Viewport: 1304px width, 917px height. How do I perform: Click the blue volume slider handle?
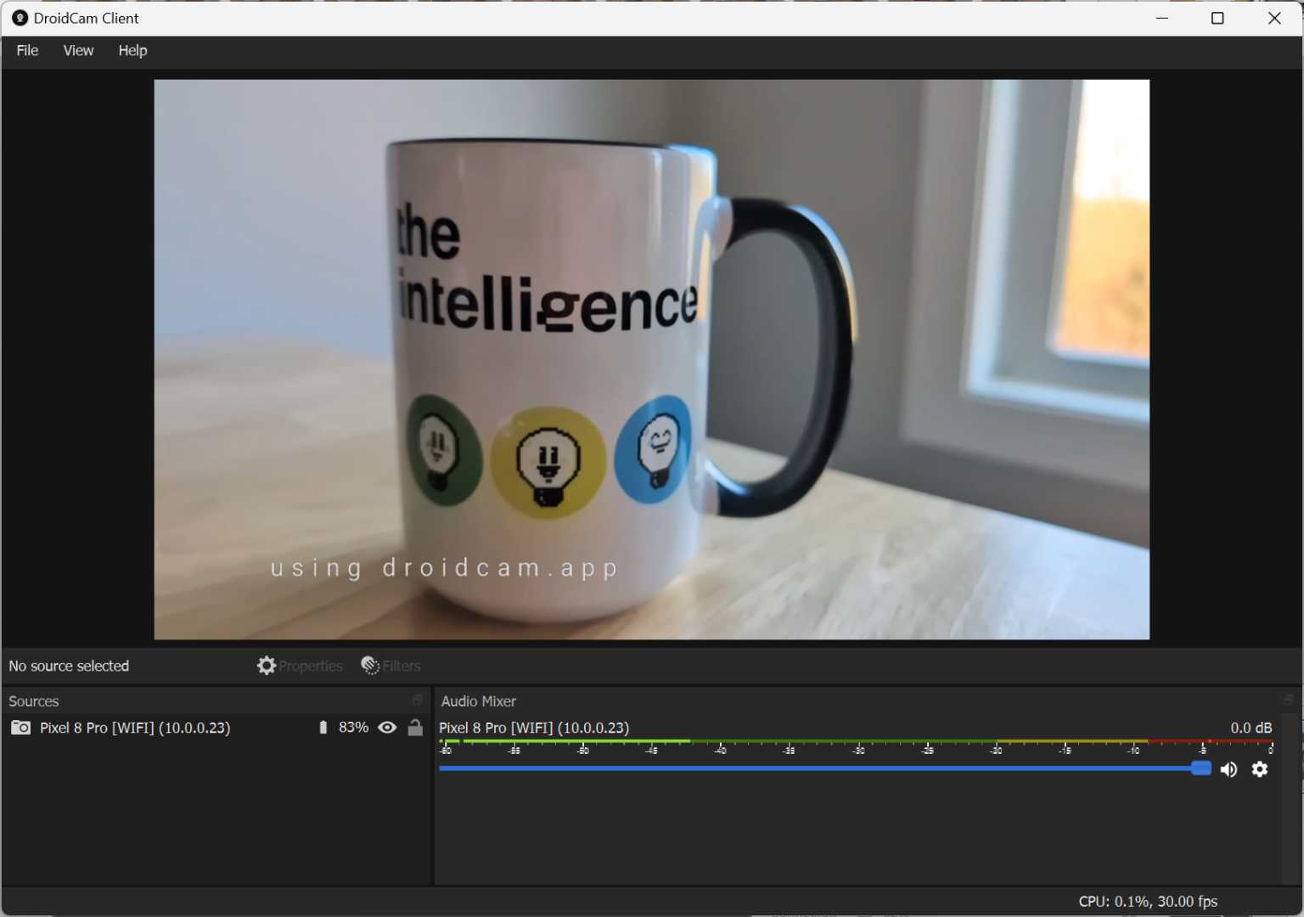1201,768
